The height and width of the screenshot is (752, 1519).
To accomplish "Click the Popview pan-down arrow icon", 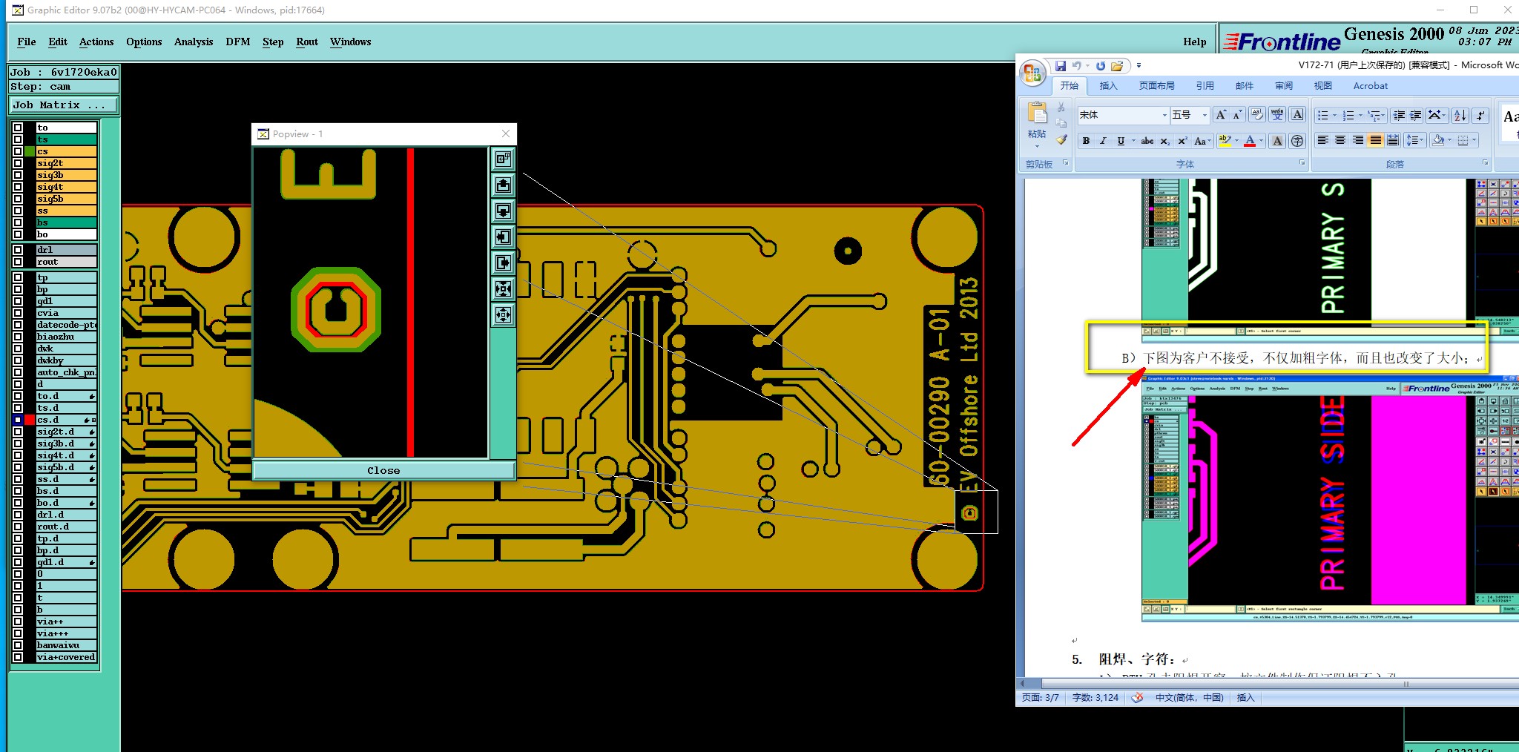I will click(503, 211).
